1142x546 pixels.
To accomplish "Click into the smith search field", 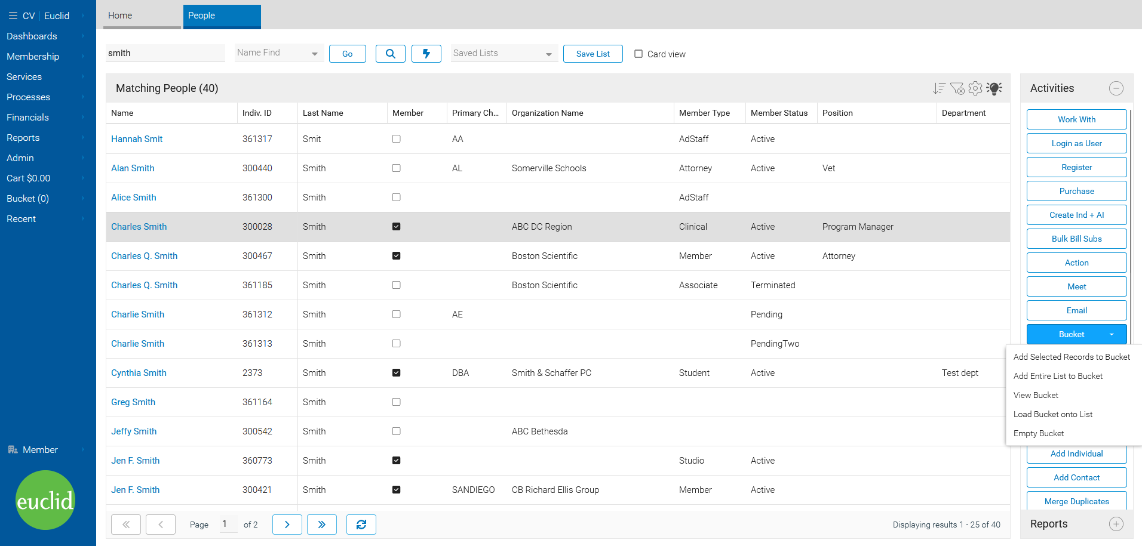I will 165,53.
